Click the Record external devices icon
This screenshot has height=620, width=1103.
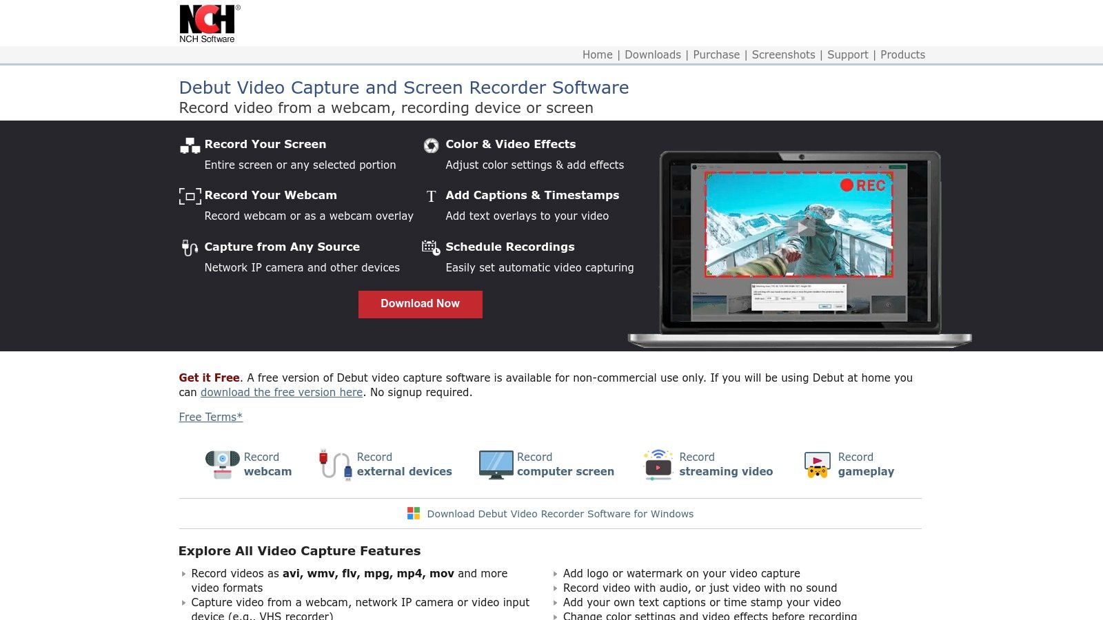(x=334, y=464)
